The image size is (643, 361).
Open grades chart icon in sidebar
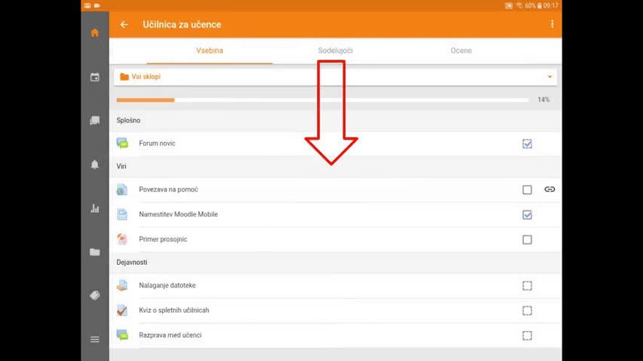[95, 208]
